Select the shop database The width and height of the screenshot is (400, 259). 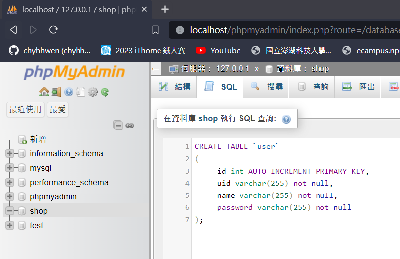pos(39,211)
